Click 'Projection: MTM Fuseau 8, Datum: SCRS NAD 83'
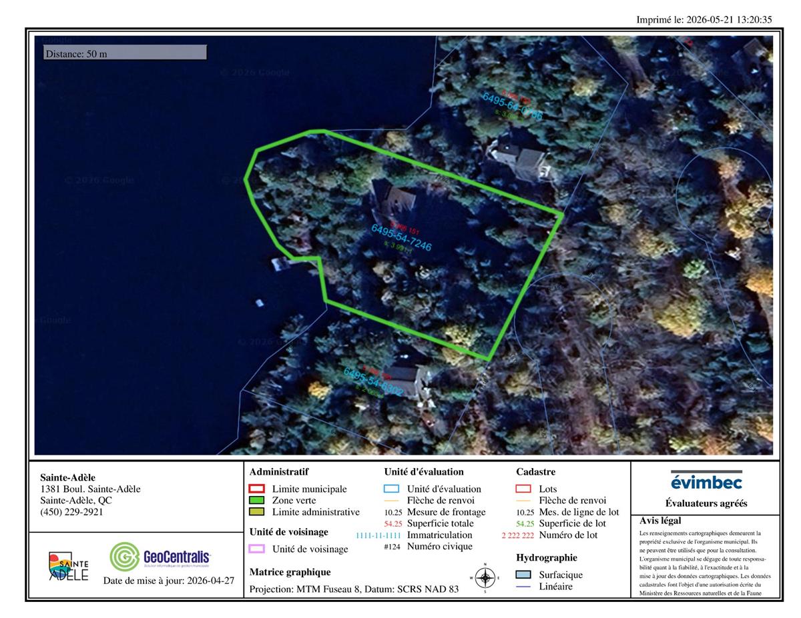 (x=354, y=589)
